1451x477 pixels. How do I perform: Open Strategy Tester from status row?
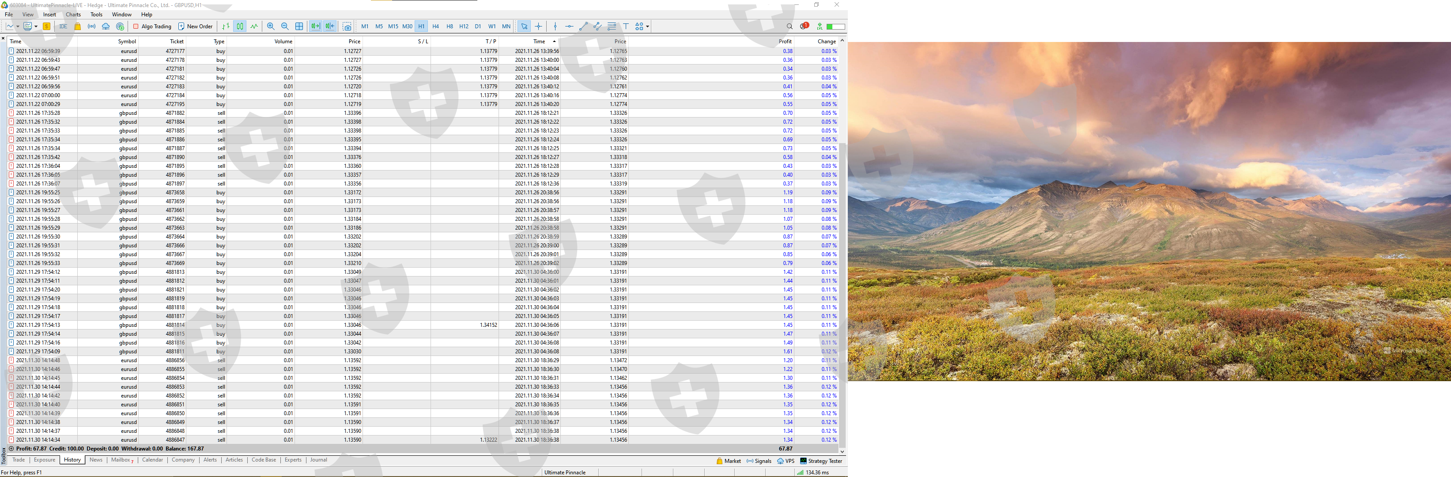tap(821, 461)
